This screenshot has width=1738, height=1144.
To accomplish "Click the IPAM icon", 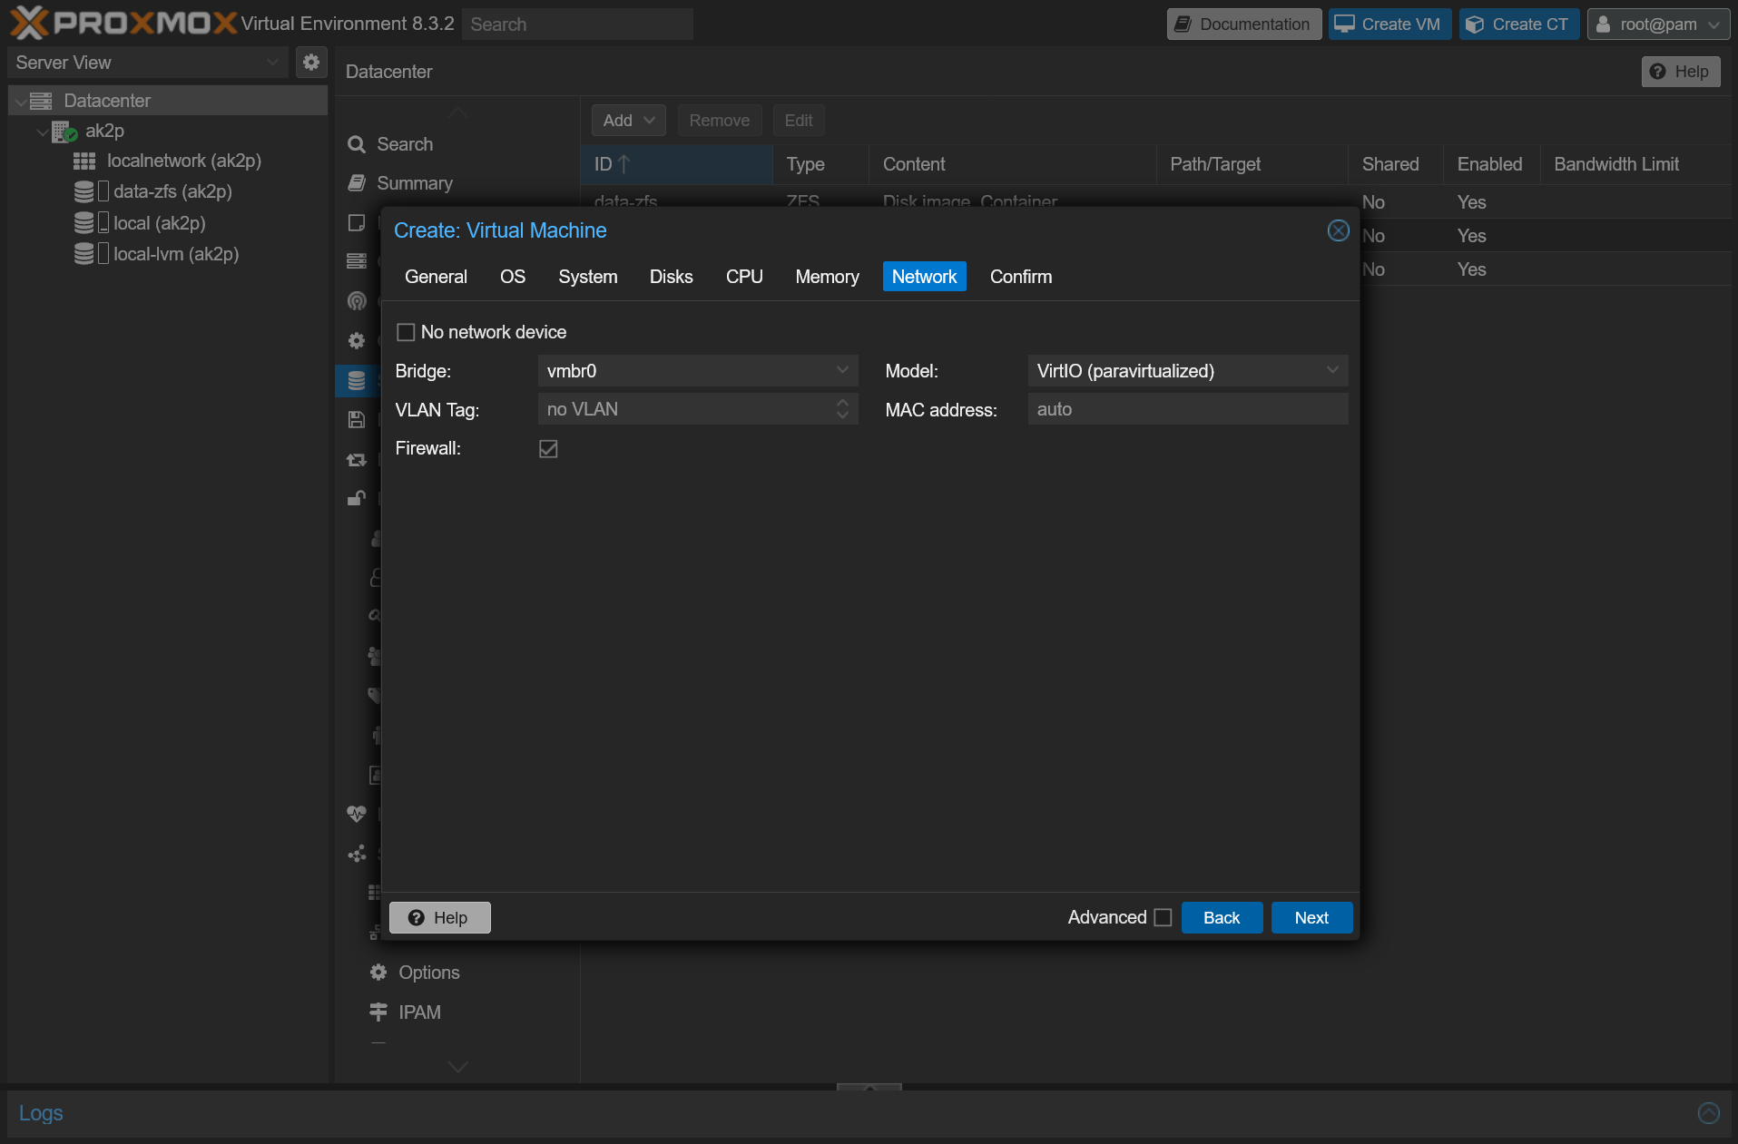I will tap(378, 1012).
